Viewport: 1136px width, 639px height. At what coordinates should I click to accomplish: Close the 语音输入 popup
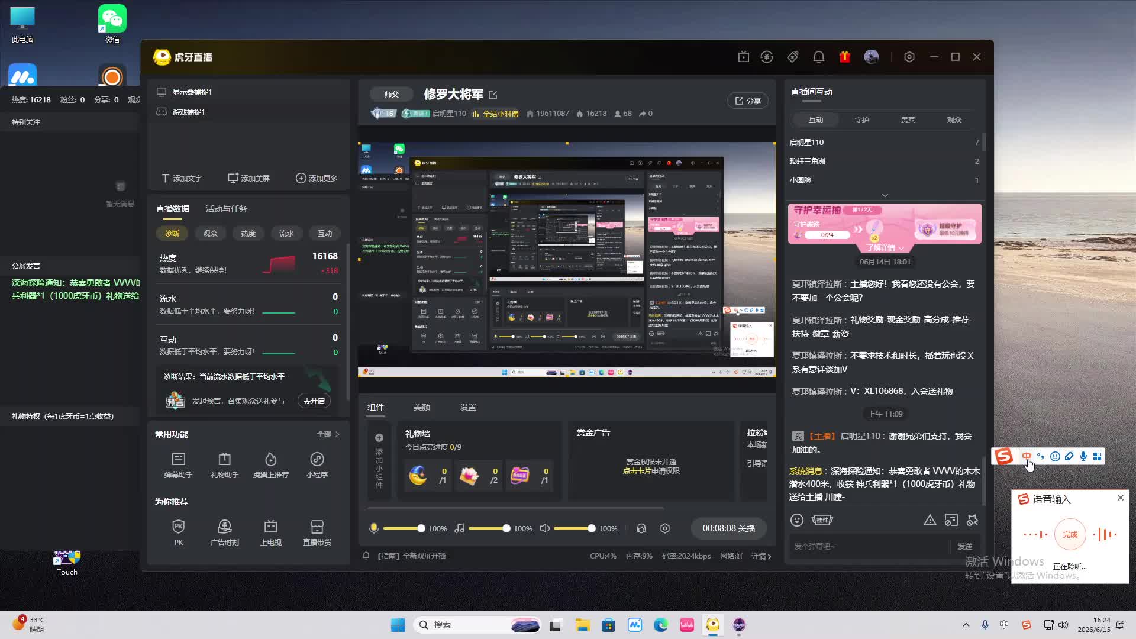pyautogui.click(x=1120, y=498)
